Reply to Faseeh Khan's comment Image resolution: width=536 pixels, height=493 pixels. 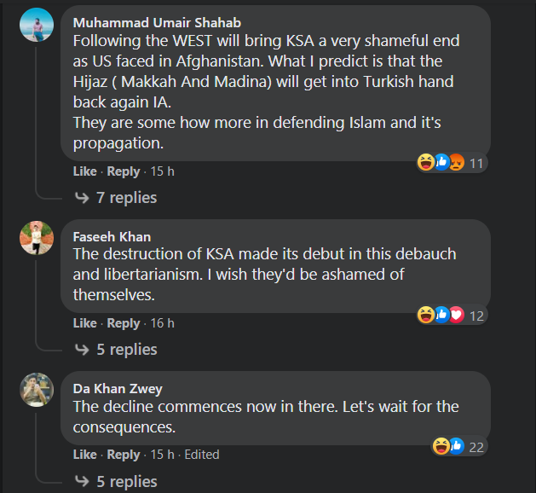click(124, 323)
